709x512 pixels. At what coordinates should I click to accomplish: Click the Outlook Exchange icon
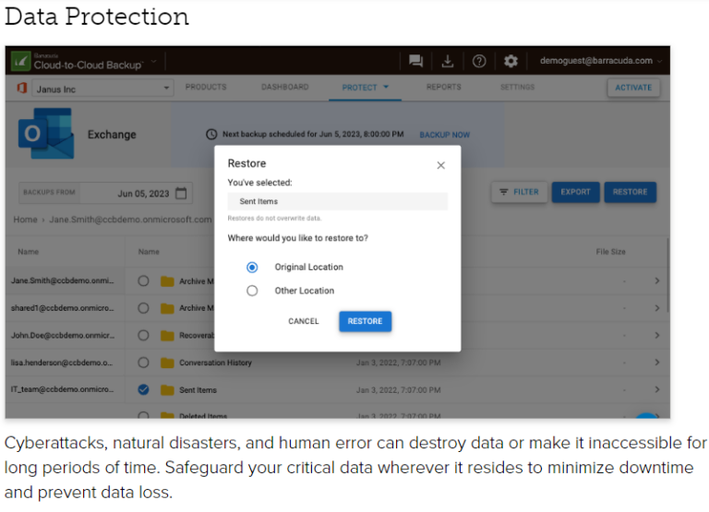pyautogui.click(x=46, y=134)
